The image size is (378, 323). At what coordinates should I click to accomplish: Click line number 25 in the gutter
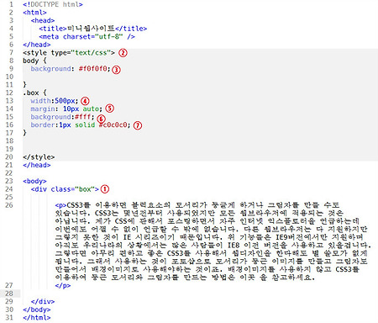(x=9, y=197)
